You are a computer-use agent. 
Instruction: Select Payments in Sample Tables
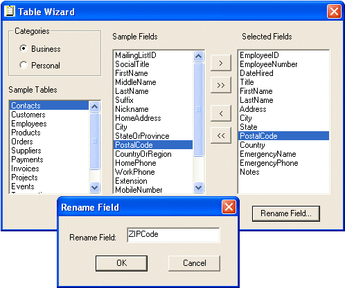49,160
